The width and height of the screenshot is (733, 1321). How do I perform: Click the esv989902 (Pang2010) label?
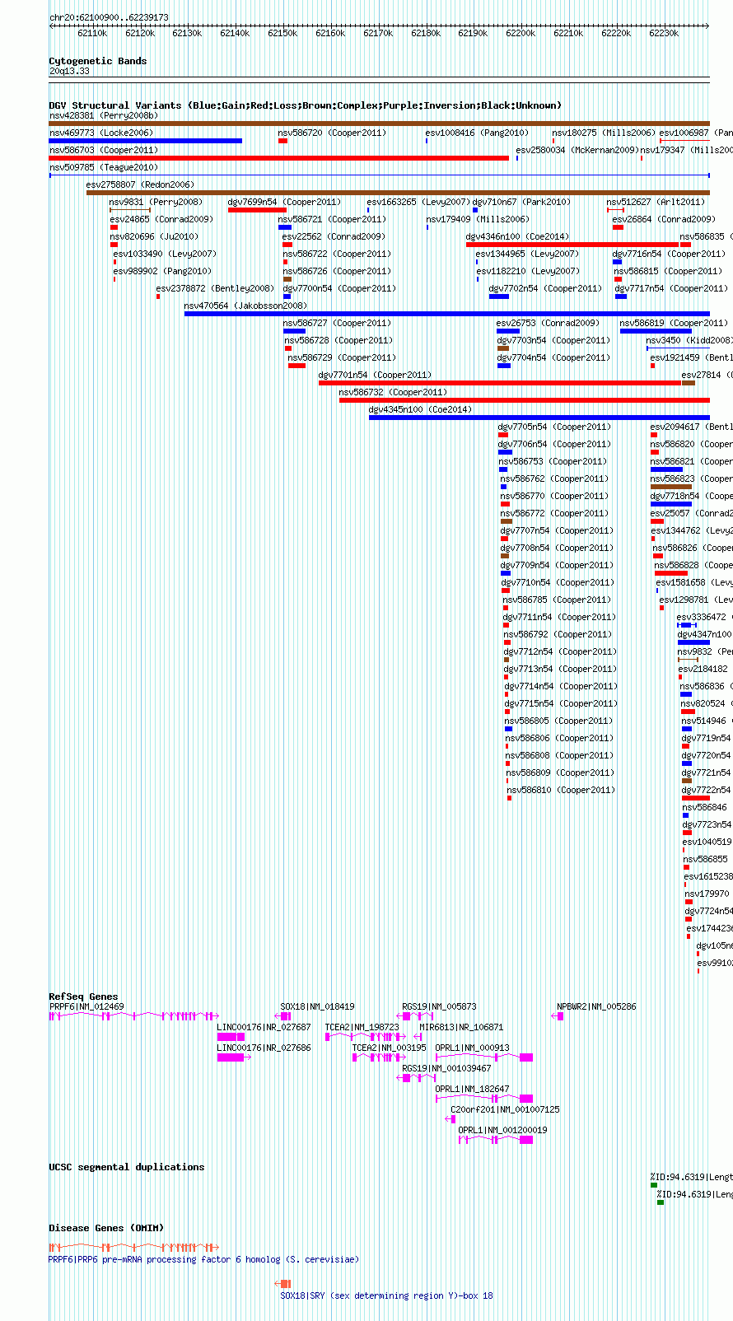pos(162,271)
